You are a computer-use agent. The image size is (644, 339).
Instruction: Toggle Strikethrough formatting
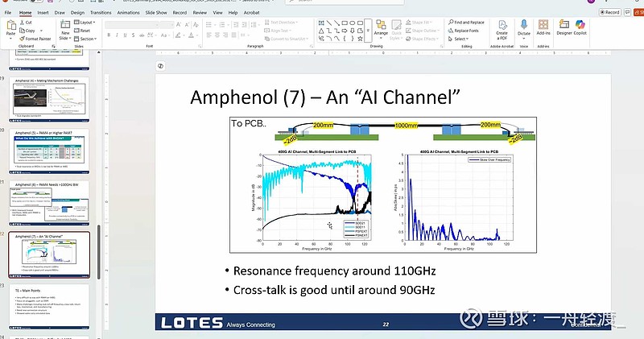coord(142,35)
